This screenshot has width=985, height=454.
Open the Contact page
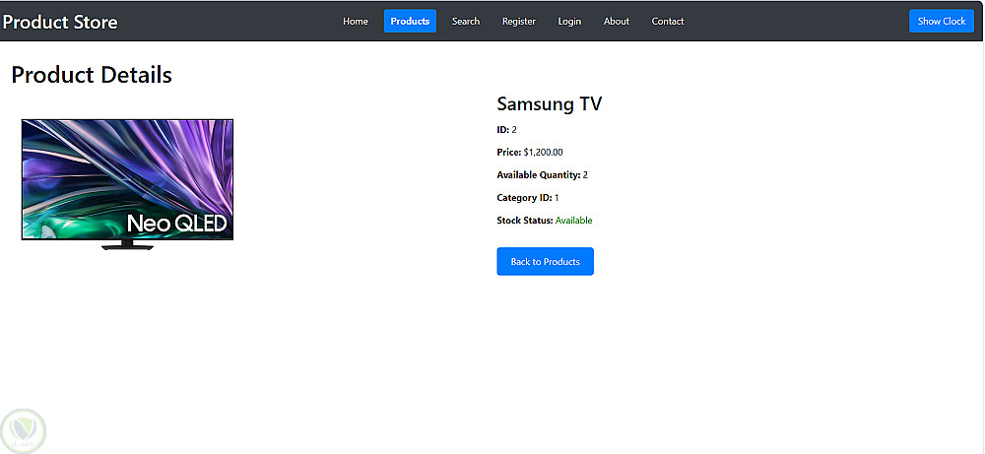click(x=668, y=22)
